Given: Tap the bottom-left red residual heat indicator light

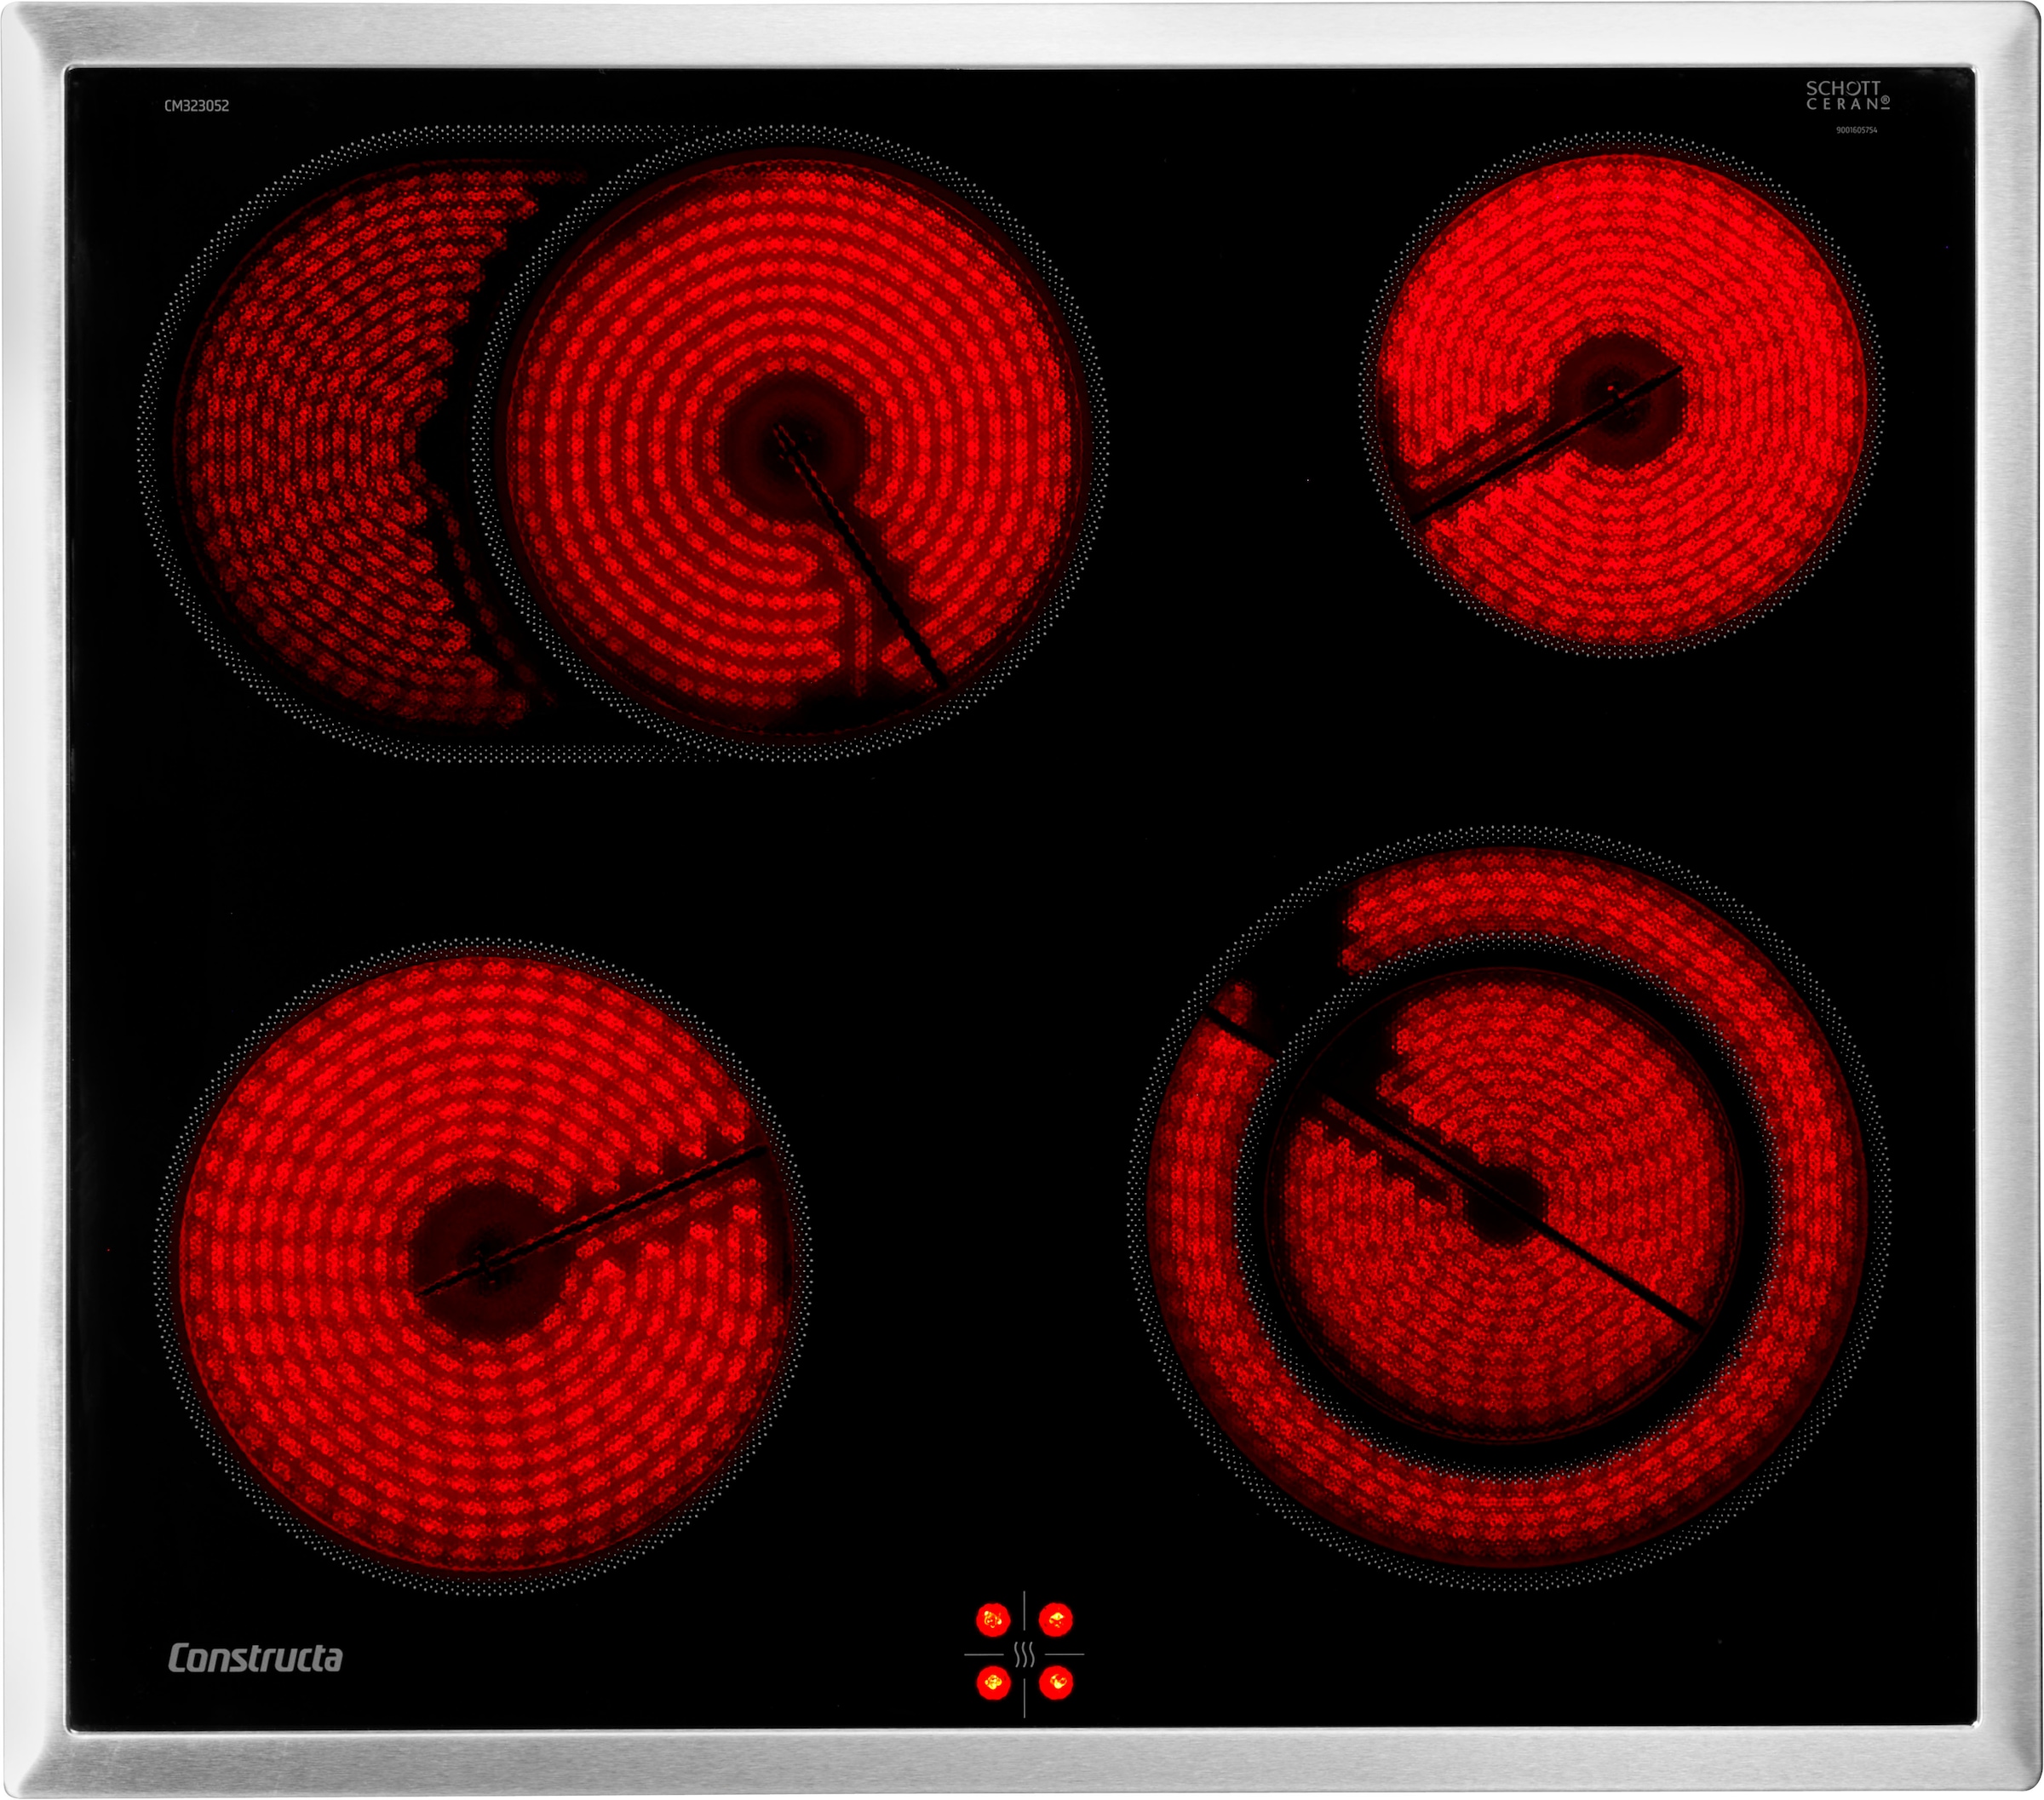Looking at the screenshot, I should click(x=993, y=1684).
